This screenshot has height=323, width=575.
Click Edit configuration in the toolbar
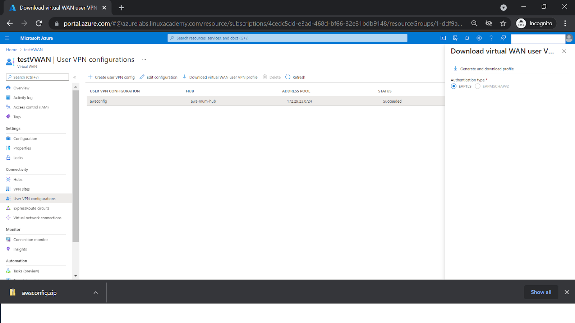pyautogui.click(x=158, y=77)
